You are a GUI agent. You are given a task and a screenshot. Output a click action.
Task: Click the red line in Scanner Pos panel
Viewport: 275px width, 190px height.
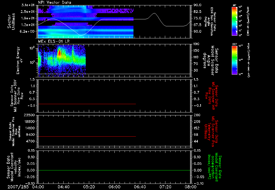[87, 136]
